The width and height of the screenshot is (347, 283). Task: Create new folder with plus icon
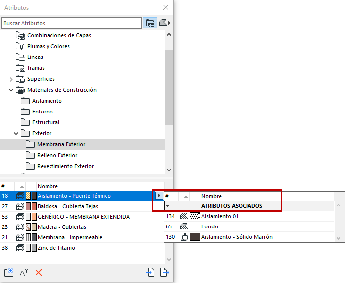tap(9, 272)
